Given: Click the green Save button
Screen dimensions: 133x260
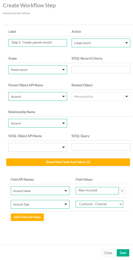Looking at the screenshot, I should [x=123, y=253].
